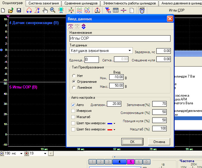202x168 pixels.
Task: Select the Линейное radio button
Action: 74,88
